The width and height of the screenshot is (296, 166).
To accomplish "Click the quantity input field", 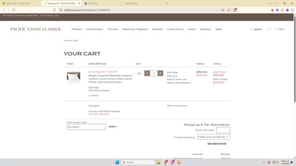I will 154,73.
